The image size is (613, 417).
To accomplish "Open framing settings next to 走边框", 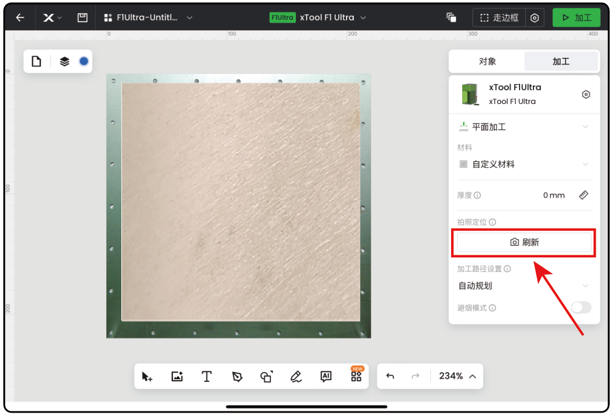I will tap(535, 18).
